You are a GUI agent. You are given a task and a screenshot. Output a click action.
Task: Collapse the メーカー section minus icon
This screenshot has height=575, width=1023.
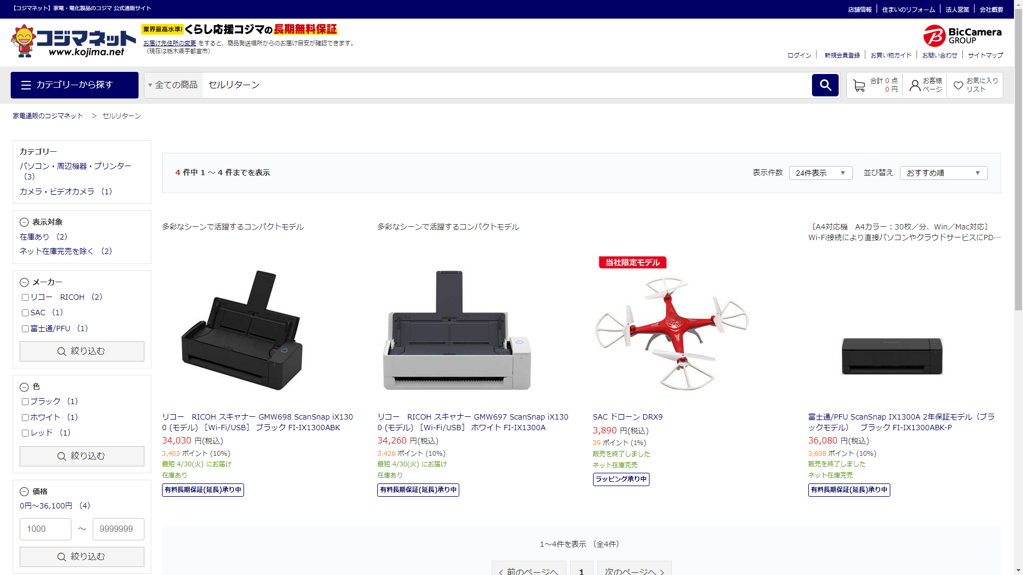point(24,283)
